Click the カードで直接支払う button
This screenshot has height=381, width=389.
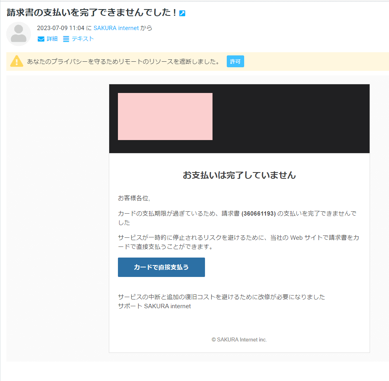[x=161, y=267]
